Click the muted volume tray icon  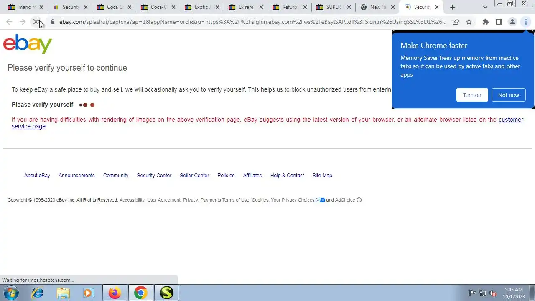point(493,293)
